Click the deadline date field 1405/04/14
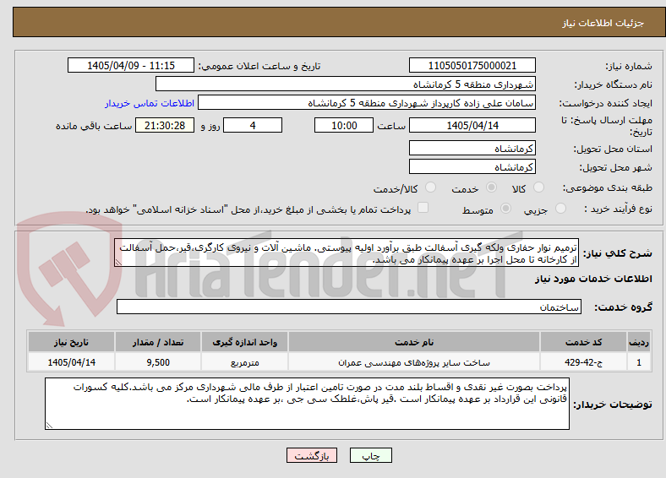666x478 pixels. point(472,125)
